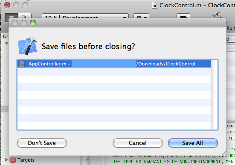The height and width of the screenshot is (165, 235).
Task: Click the Cancel button
Action: [138, 143]
